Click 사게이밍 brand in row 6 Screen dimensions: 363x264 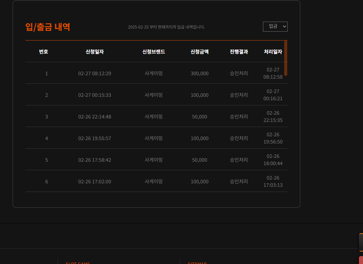[x=154, y=182]
